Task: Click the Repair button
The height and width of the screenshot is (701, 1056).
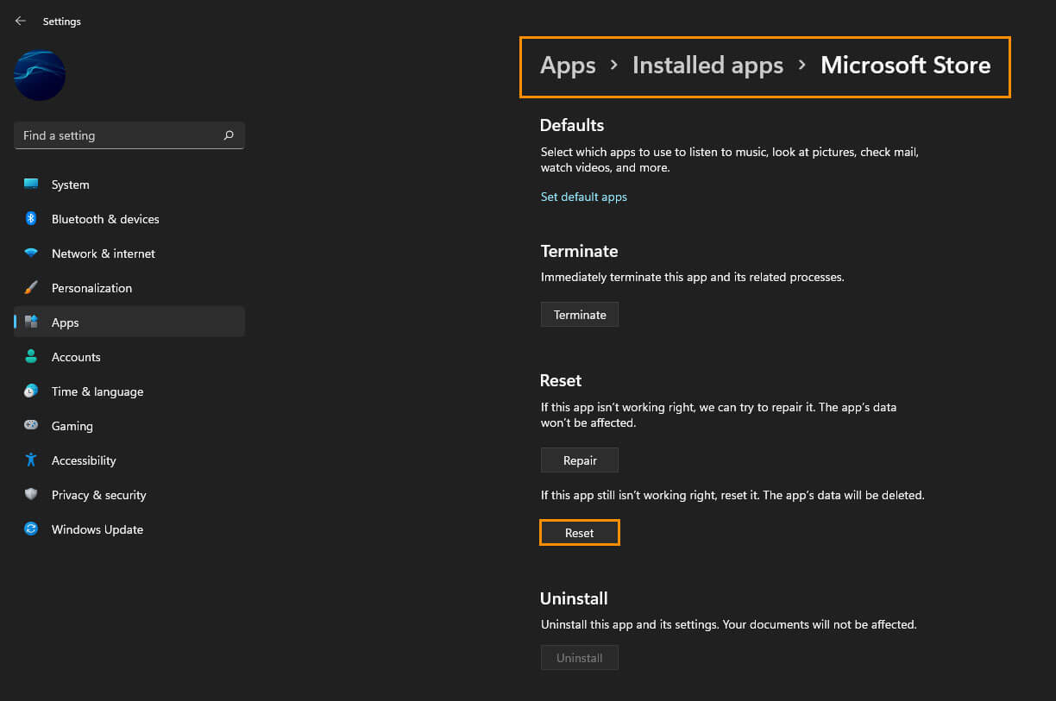Action: [580, 460]
